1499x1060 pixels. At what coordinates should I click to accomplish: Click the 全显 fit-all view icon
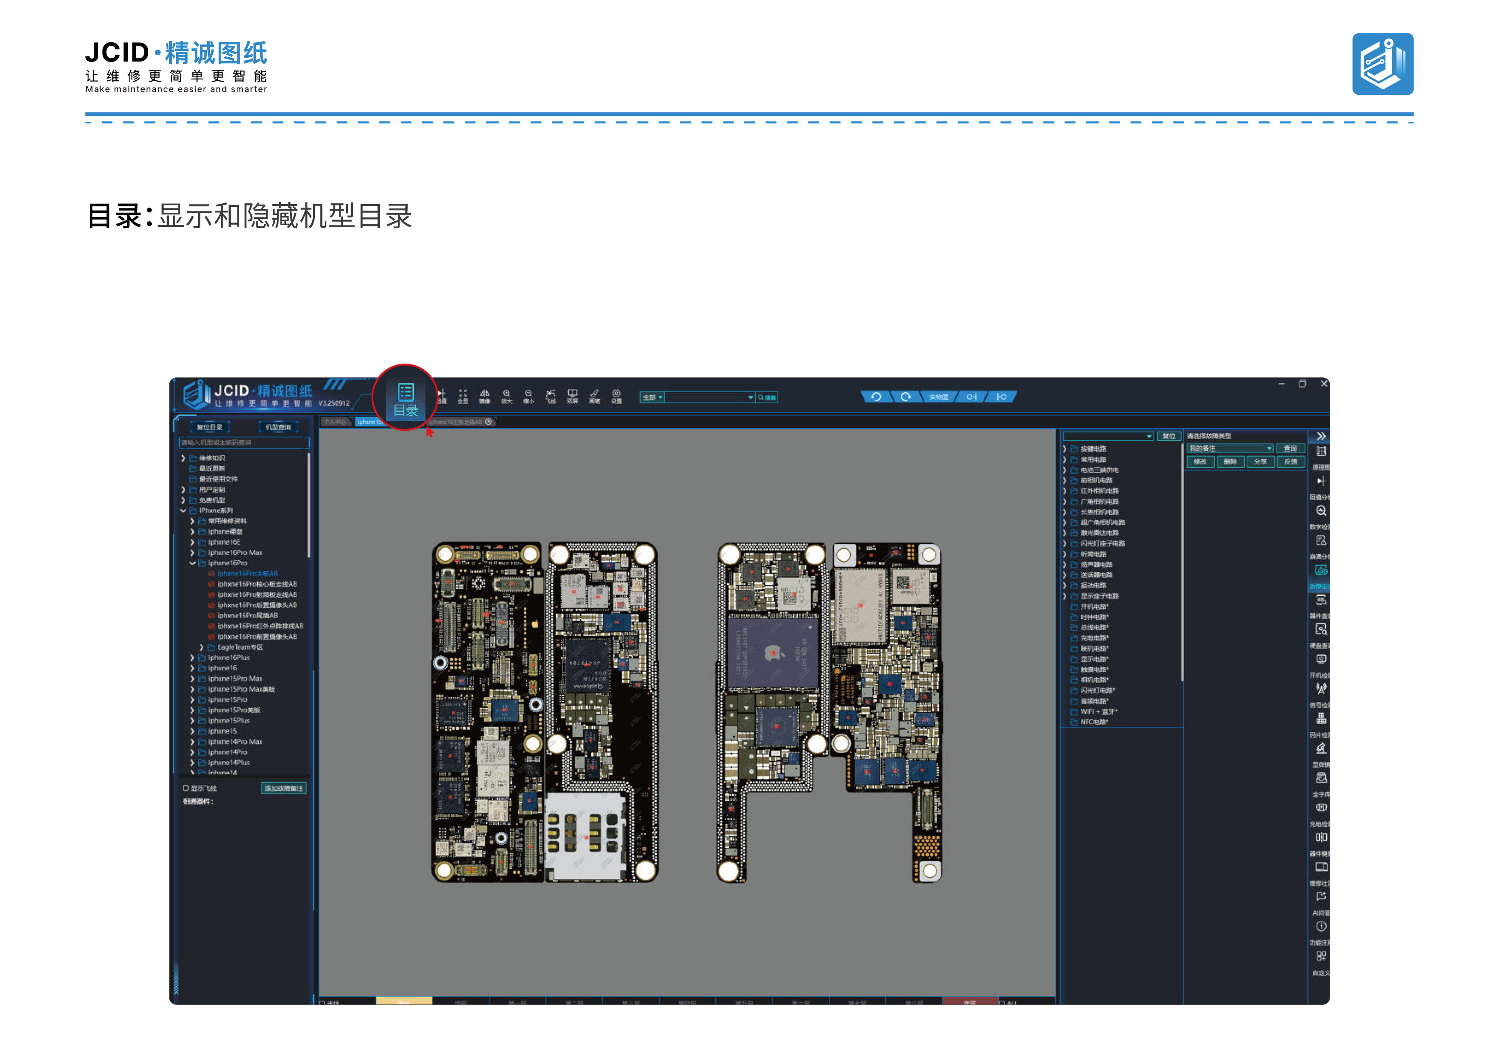coord(463,396)
